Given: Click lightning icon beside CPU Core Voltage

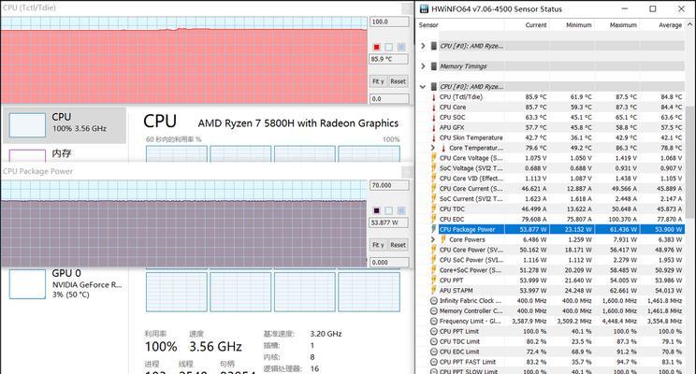Looking at the screenshot, I should coord(434,158).
